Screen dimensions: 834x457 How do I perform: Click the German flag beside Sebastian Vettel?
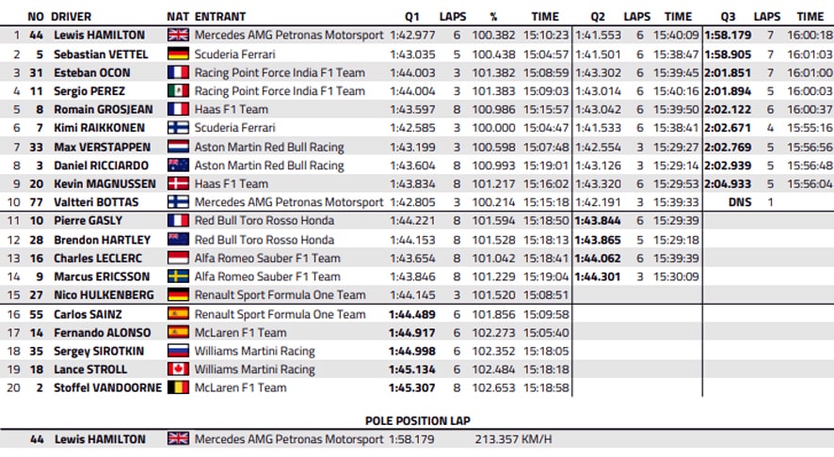click(178, 54)
